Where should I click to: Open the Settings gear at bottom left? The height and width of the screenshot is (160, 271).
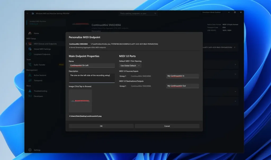coord(30,150)
